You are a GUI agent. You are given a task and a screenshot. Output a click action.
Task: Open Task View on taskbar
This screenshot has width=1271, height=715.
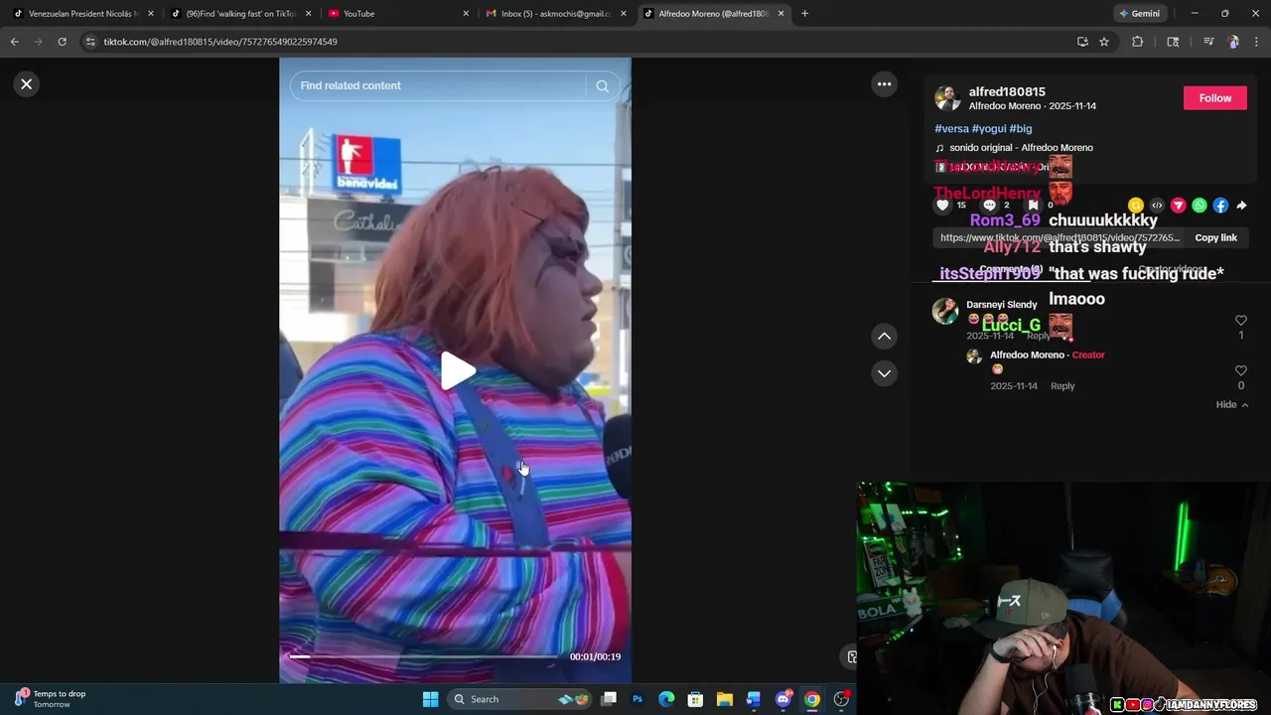[609, 699]
